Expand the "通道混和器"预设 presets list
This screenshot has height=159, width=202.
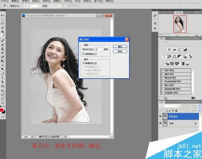(162, 89)
